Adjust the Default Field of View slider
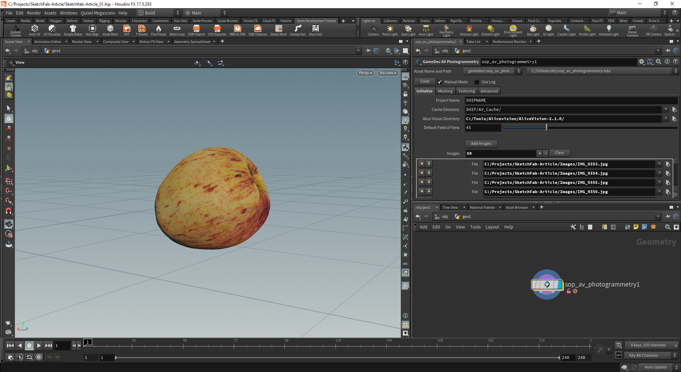Viewport: 681px width, 372px height. pyautogui.click(x=547, y=128)
